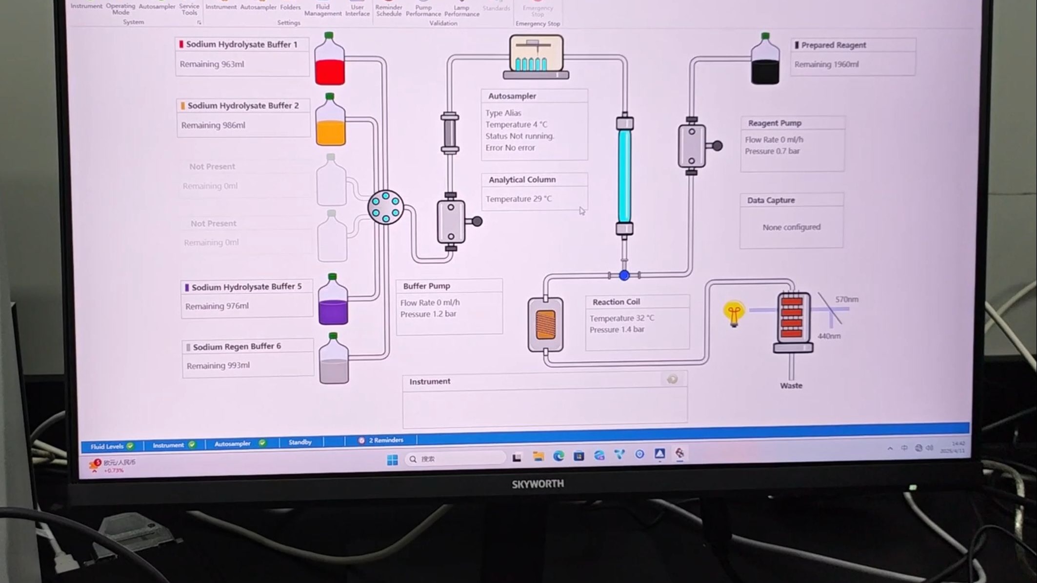
Task: Open Fluid Management settings
Action: pos(322,10)
